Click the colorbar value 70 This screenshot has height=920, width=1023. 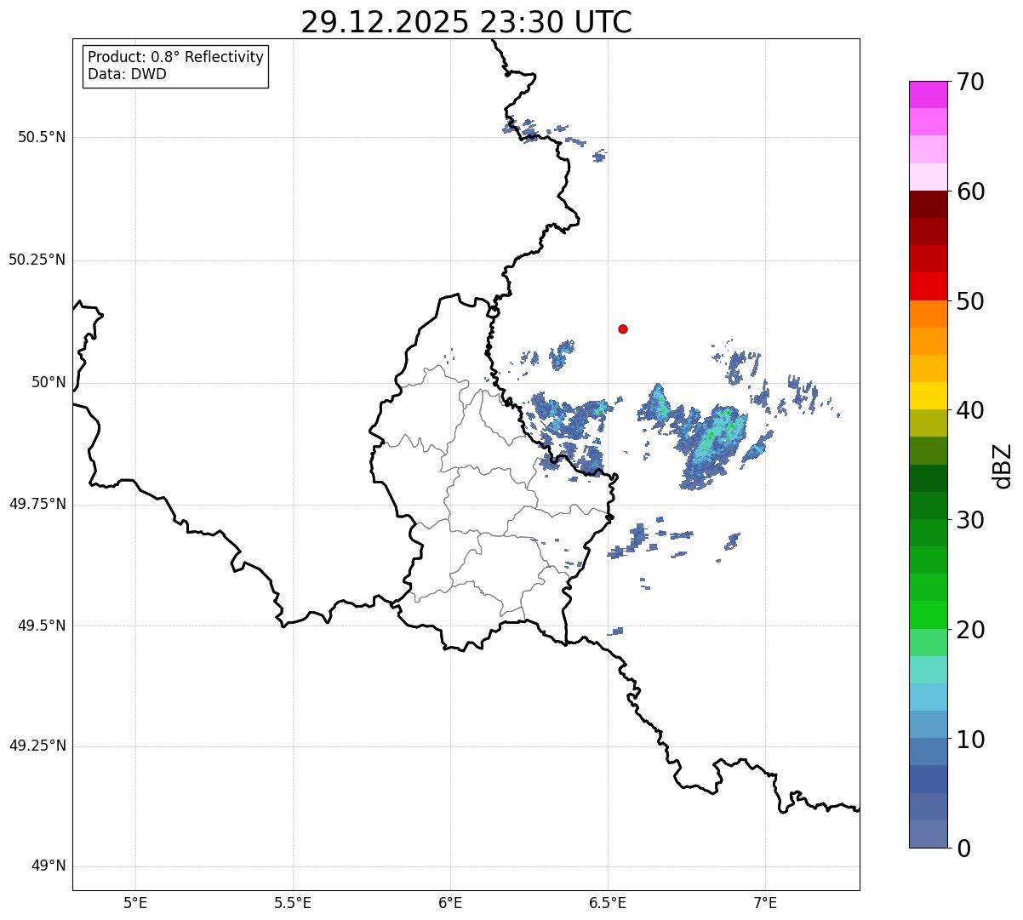coord(970,82)
